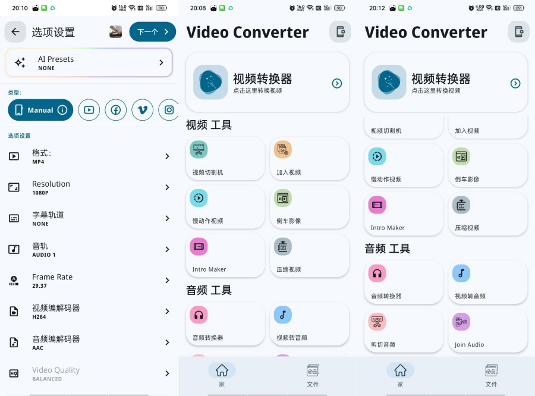Open the Resolution 1080P setting
The height and width of the screenshot is (396, 535).
pos(89,187)
